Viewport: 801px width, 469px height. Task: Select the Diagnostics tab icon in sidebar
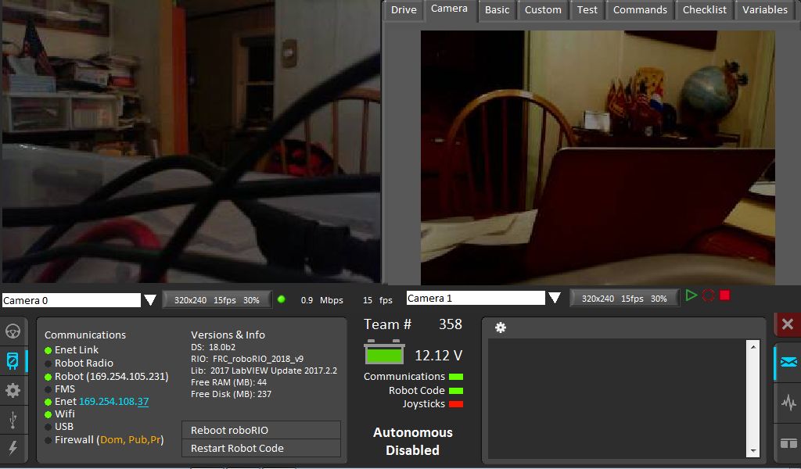[13, 361]
